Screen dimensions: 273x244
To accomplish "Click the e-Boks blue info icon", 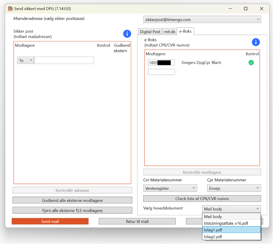I will click(x=255, y=42).
